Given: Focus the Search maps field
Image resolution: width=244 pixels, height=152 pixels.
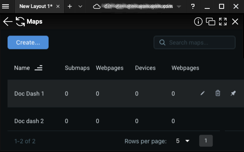Looking at the screenshot, I should pos(195,42).
